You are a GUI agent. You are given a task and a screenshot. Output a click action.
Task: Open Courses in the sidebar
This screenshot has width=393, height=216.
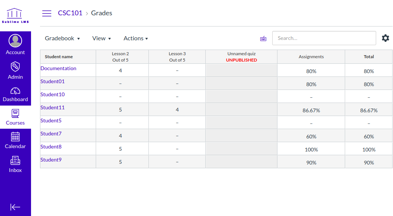point(15,117)
